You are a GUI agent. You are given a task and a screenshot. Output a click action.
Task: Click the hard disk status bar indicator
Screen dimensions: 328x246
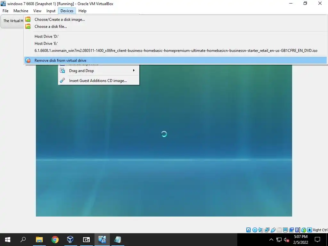248,230
